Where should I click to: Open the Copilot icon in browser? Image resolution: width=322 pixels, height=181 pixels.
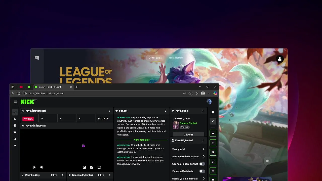point(215,93)
